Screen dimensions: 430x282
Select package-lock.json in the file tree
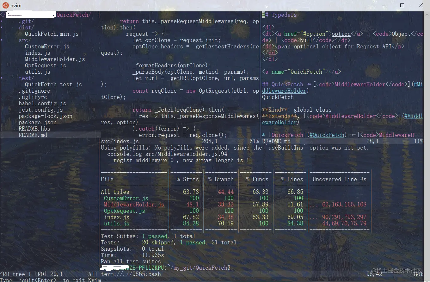46,116
